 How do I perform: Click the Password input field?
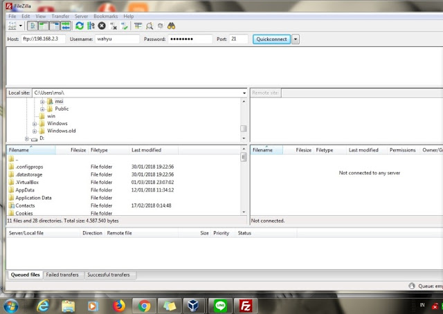pos(190,39)
